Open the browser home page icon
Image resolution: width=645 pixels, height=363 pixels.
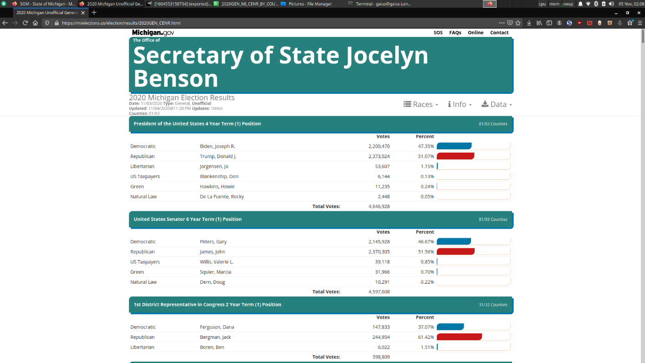tap(35, 23)
